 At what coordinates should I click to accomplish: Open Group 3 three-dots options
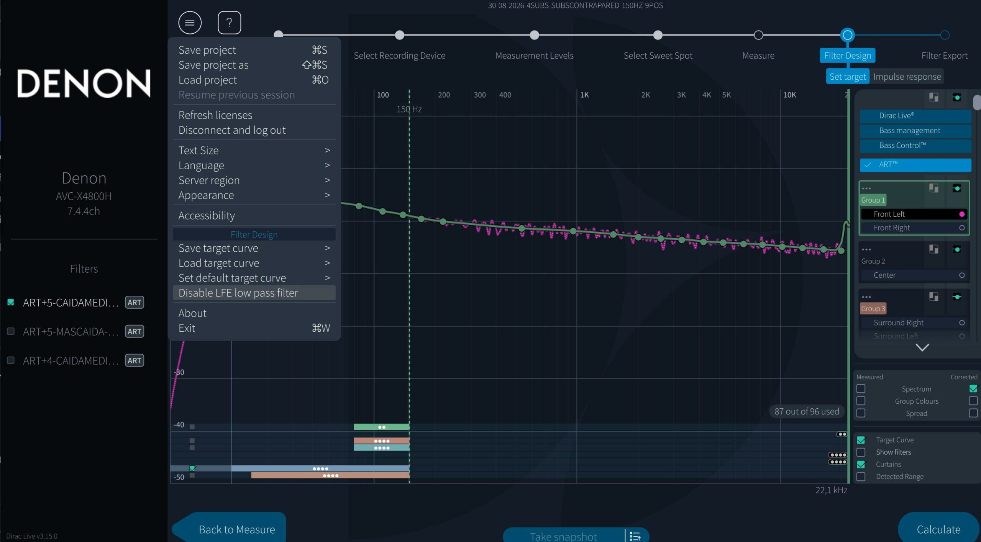tap(866, 297)
